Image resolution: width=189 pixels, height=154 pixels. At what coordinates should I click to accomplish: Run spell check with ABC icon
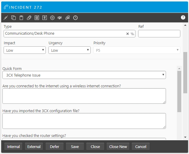[60, 18]
